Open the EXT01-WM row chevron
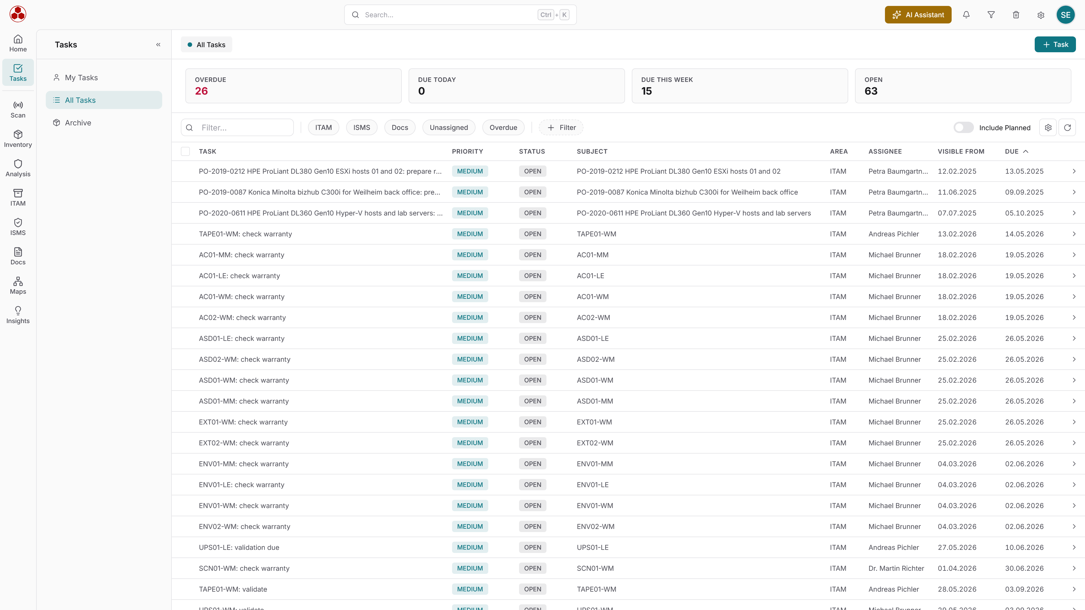 [x=1074, y=422]
